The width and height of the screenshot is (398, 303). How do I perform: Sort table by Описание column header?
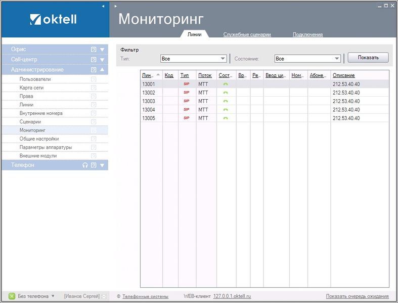pyautogui.click(x=344, y=75)
